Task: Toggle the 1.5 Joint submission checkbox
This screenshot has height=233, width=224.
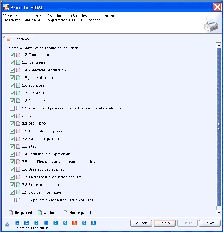Action: point(12,78)
